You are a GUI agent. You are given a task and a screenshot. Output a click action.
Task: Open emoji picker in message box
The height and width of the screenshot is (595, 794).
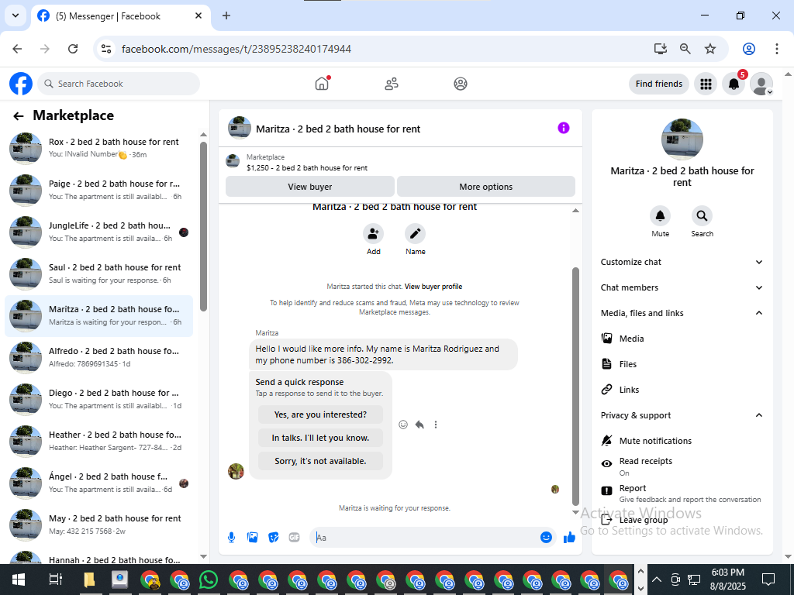pyautogui.click(x=546, y=538)
